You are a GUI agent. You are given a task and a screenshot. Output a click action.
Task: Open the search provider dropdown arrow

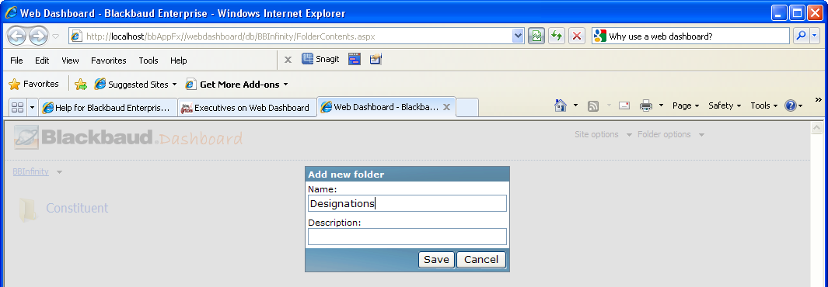coord(815,36)
